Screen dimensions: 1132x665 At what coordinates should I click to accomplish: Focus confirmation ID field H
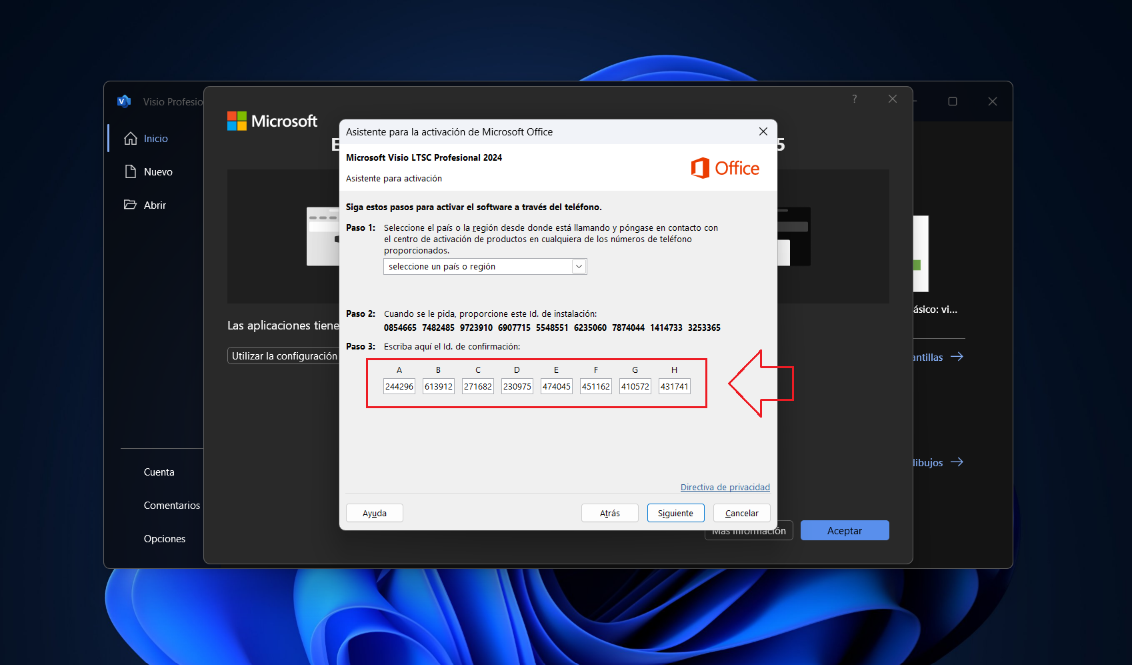pos(675,386)
